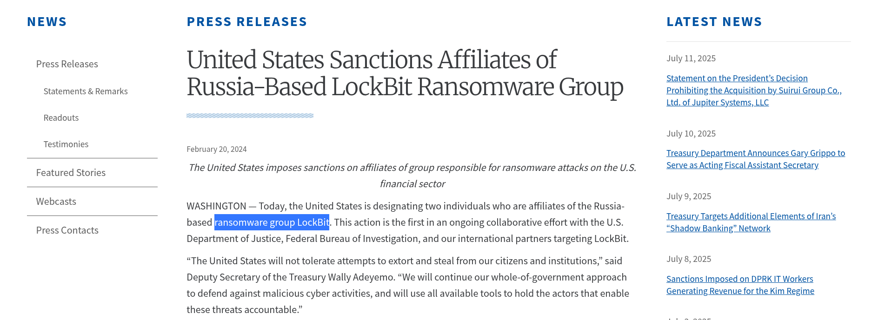Click the NEWS heading above the sidebar
878x320 pixels.
(x=47, y=22)
